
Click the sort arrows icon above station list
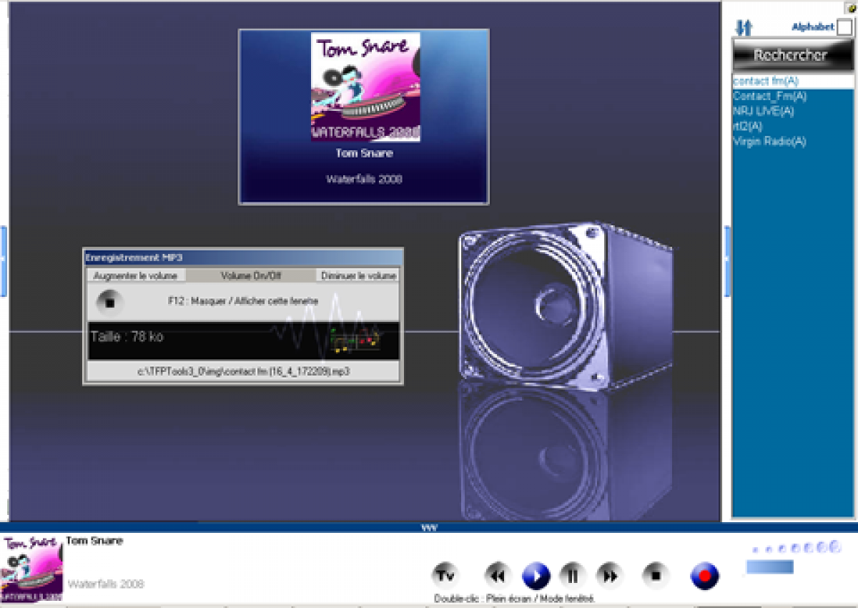click(744, 28)
